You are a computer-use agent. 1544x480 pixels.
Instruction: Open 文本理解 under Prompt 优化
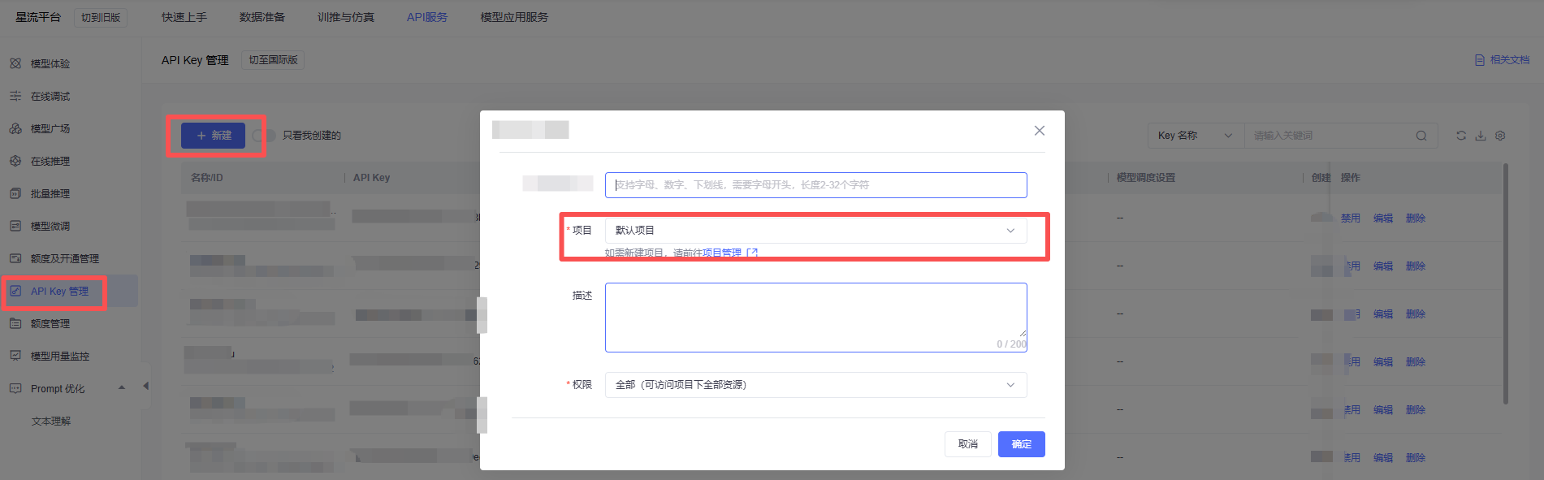(x=51, y=421)
